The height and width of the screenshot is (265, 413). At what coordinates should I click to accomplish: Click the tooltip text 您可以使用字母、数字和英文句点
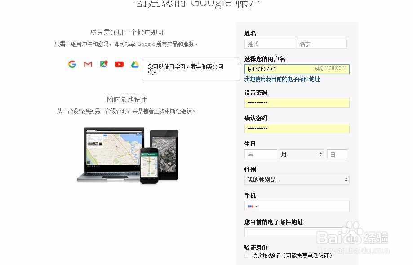click(x=186, y=69)
